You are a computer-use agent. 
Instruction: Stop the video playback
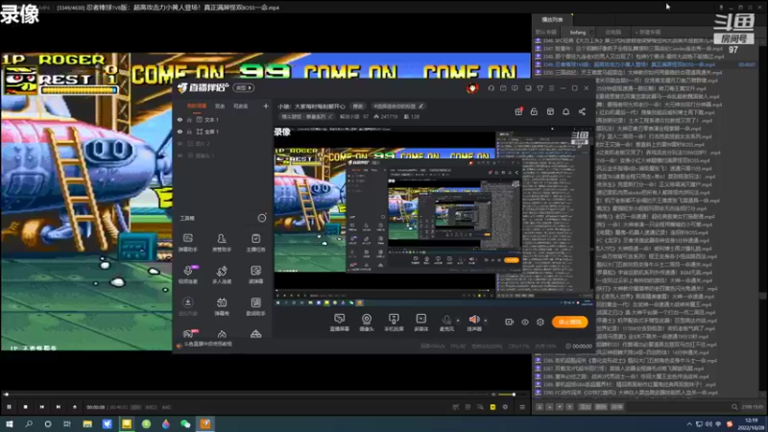[26, 407]
